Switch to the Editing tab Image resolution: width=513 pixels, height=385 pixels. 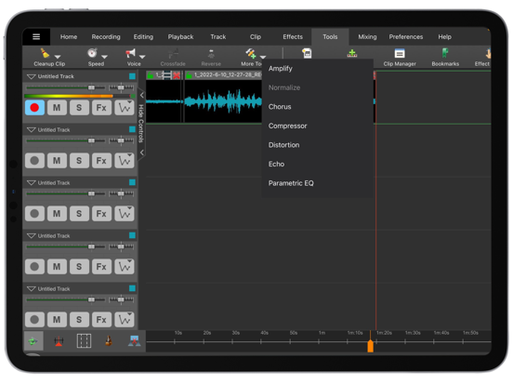143,36
